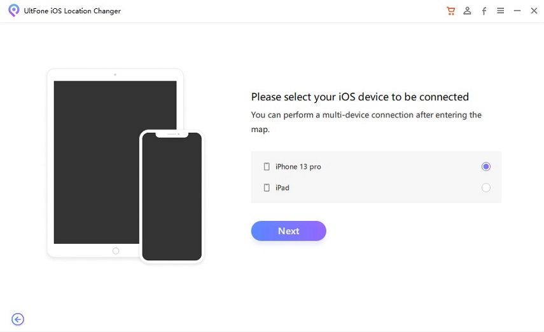This screenshot has width=544, height=332.
Task: Click the user account icon
Action: coord(468,11)
